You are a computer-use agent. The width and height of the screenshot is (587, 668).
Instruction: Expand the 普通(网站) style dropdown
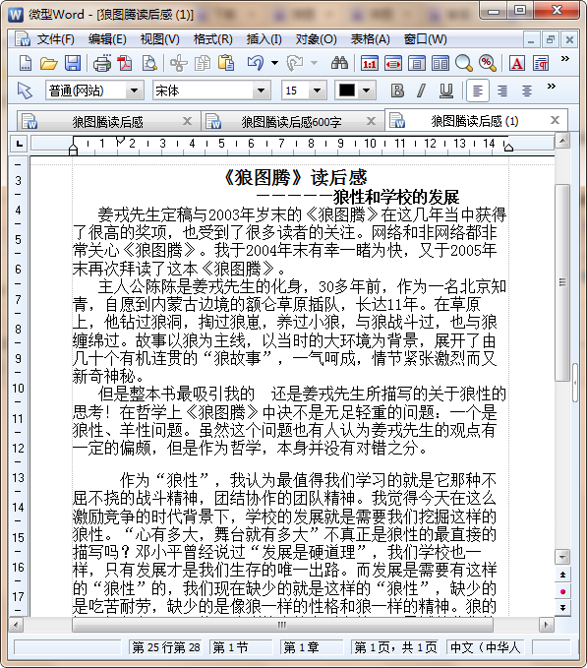pyautogui.click(x=134, y=91)
